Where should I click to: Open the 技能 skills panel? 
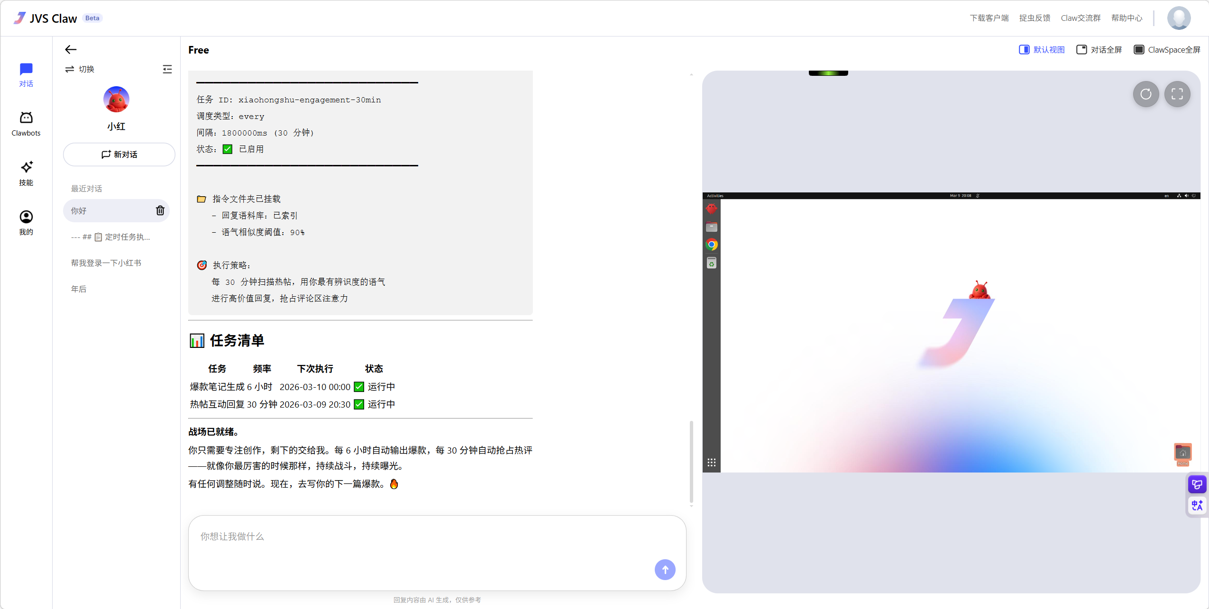coord(26,173)
